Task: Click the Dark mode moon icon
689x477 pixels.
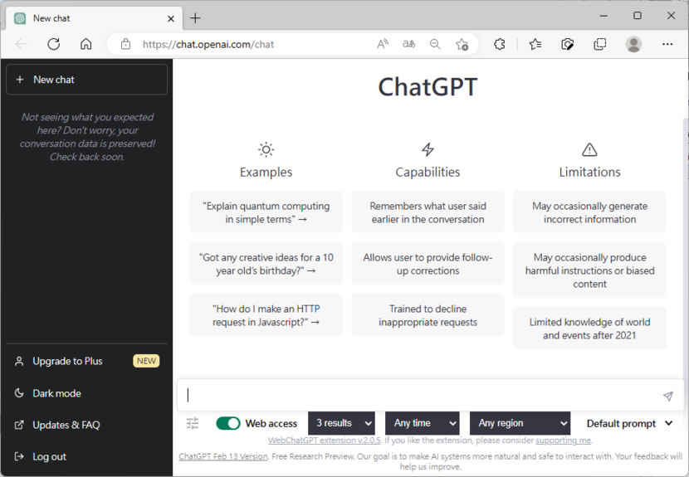Action: [x=19, y=392]
